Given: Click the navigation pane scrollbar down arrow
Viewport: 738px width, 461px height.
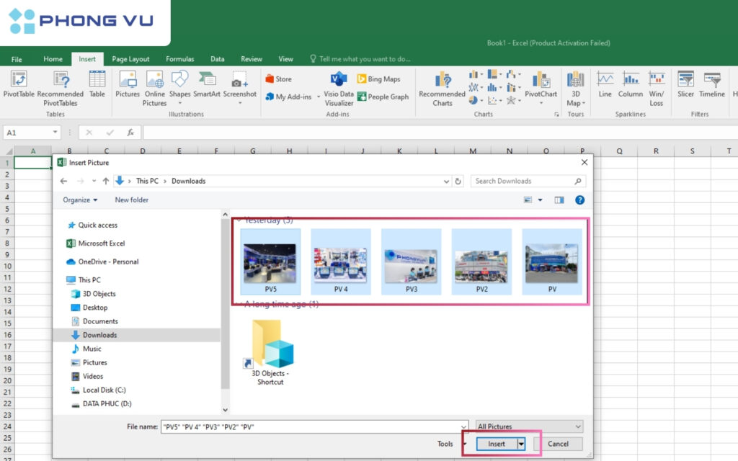Looking at the screenshot, I should (225, 410).
